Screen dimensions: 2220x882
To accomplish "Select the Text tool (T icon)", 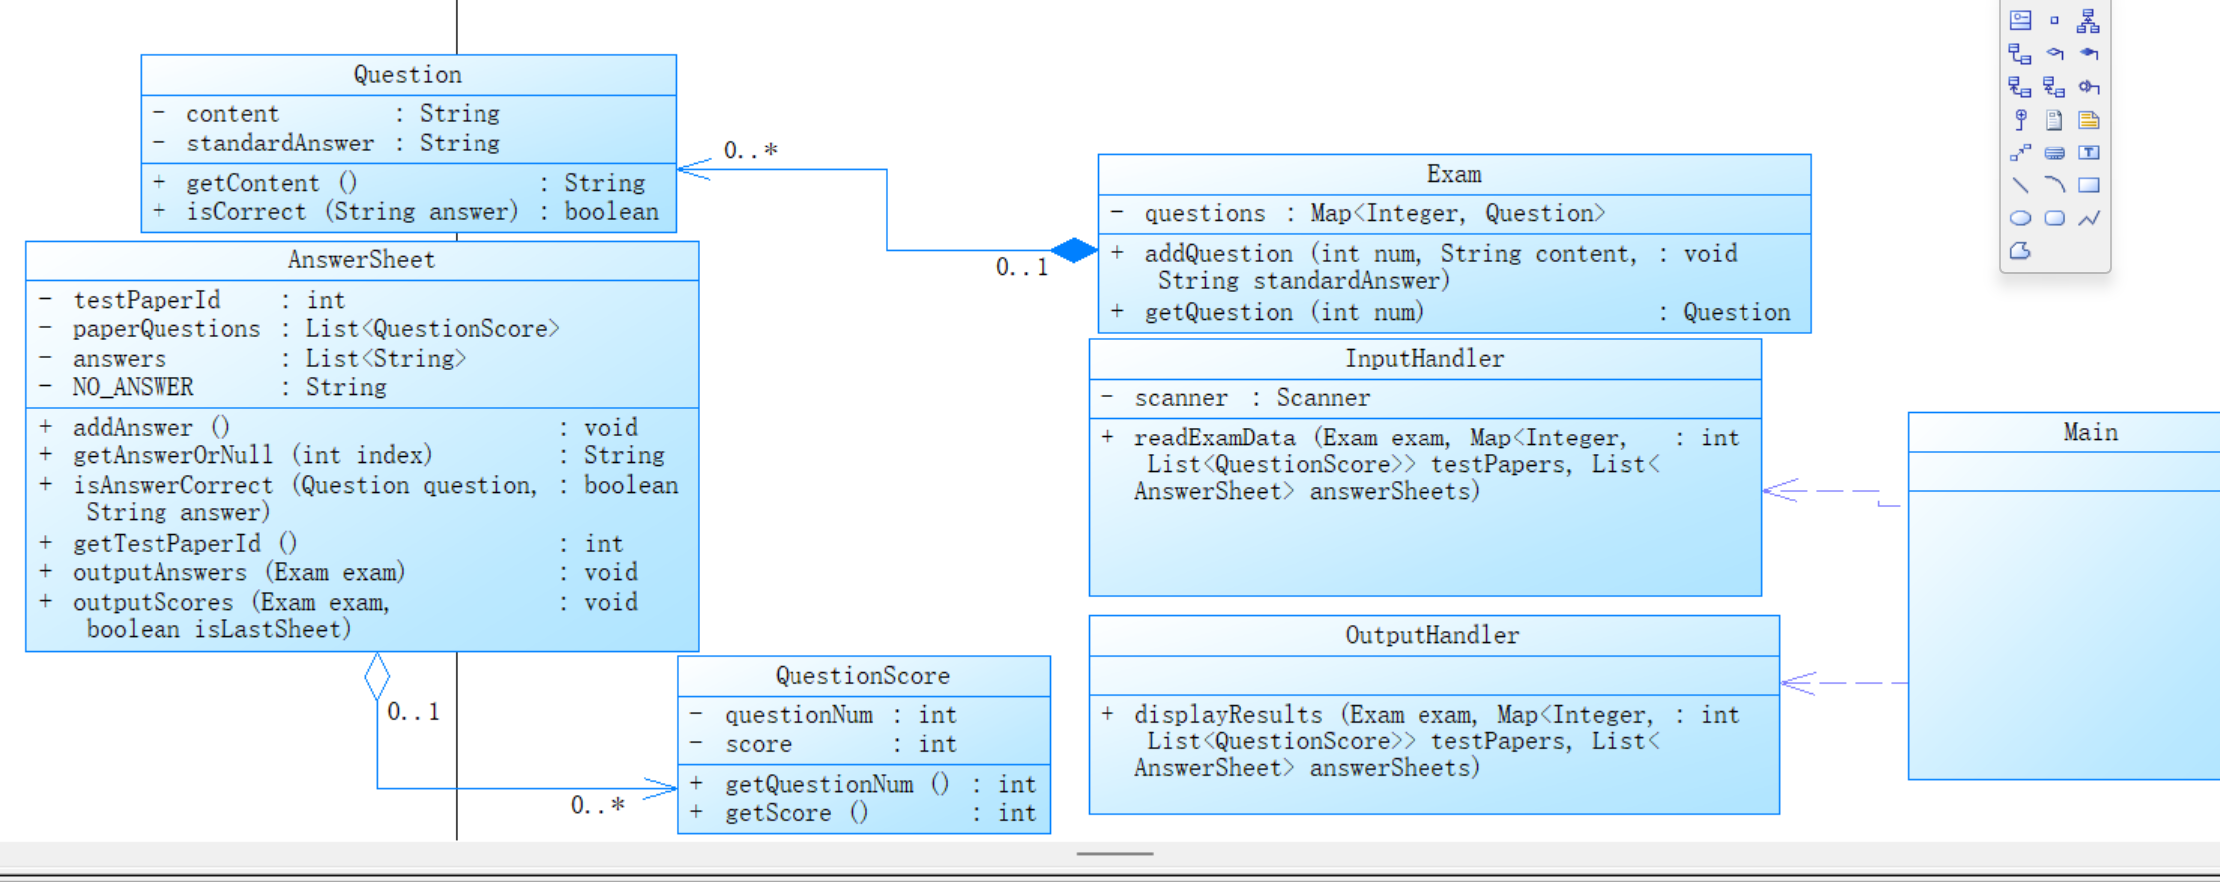I will pyautogui.click(x=2089, y=152).
